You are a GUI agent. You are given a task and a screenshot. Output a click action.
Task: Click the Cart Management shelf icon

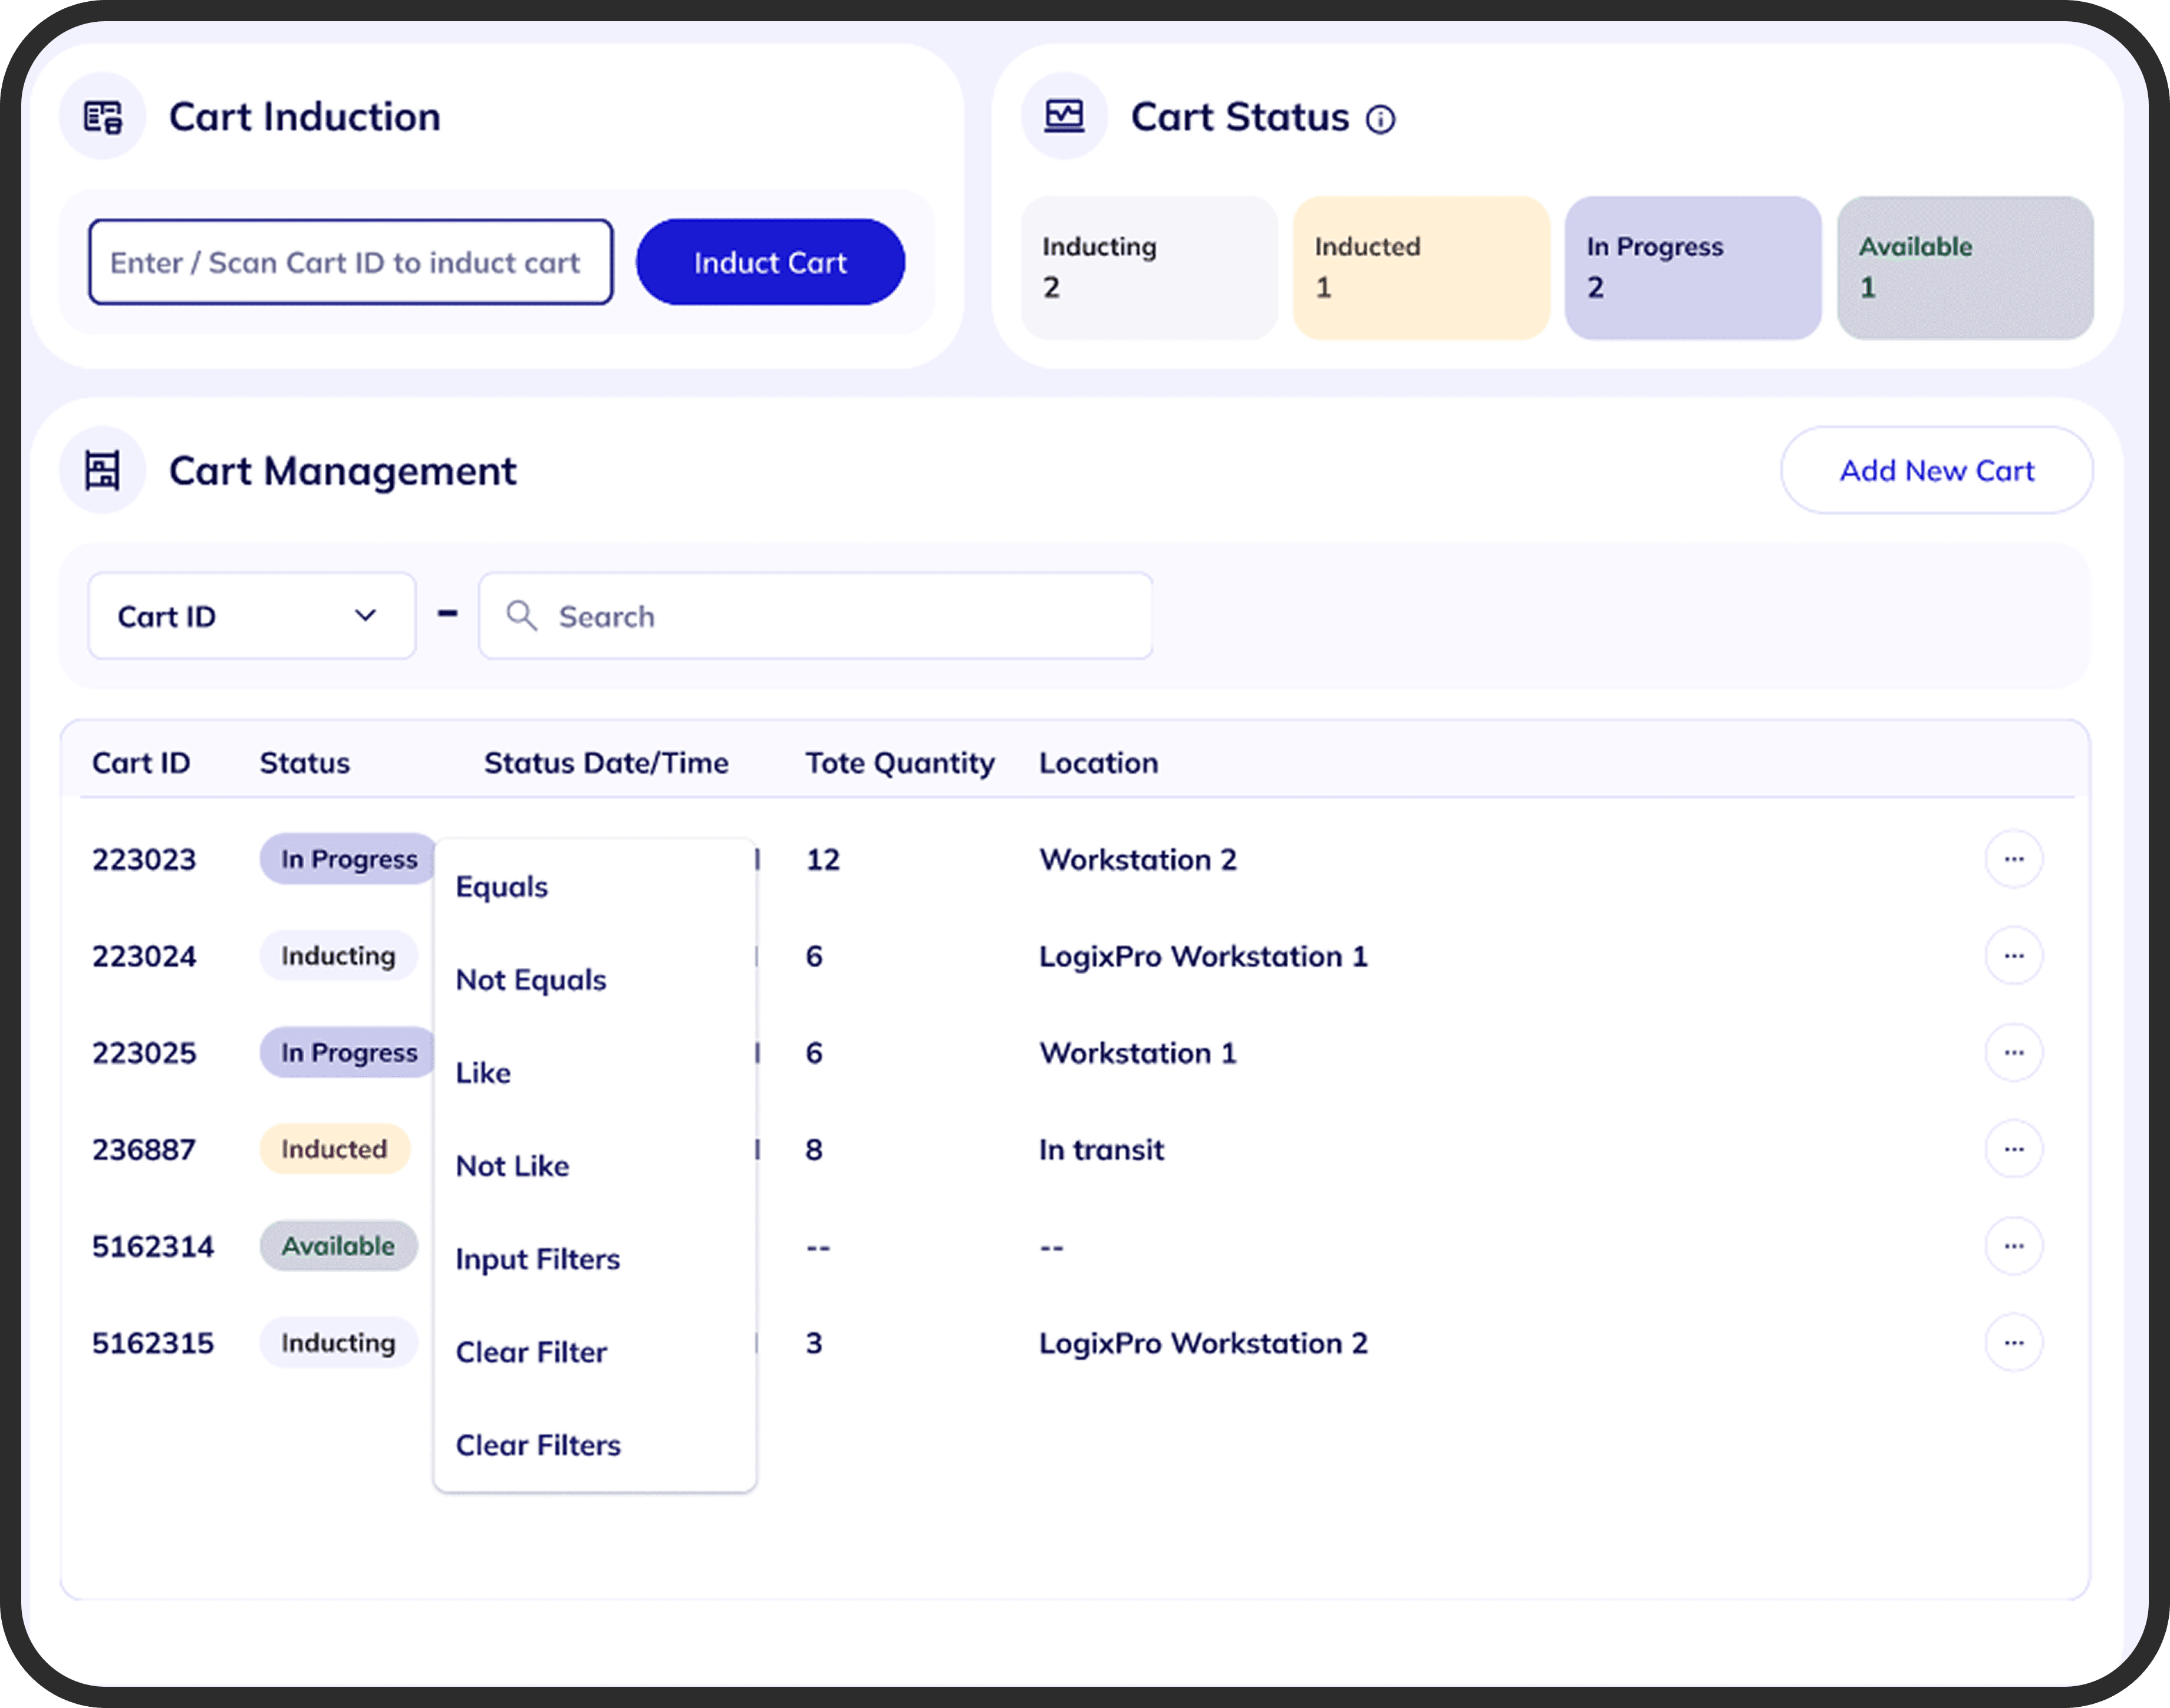click(x=103, y=470)
